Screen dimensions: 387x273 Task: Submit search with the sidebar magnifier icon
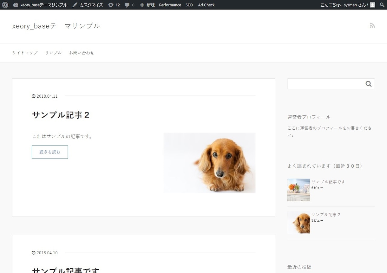pyautogui.click(x=368, y=84)
